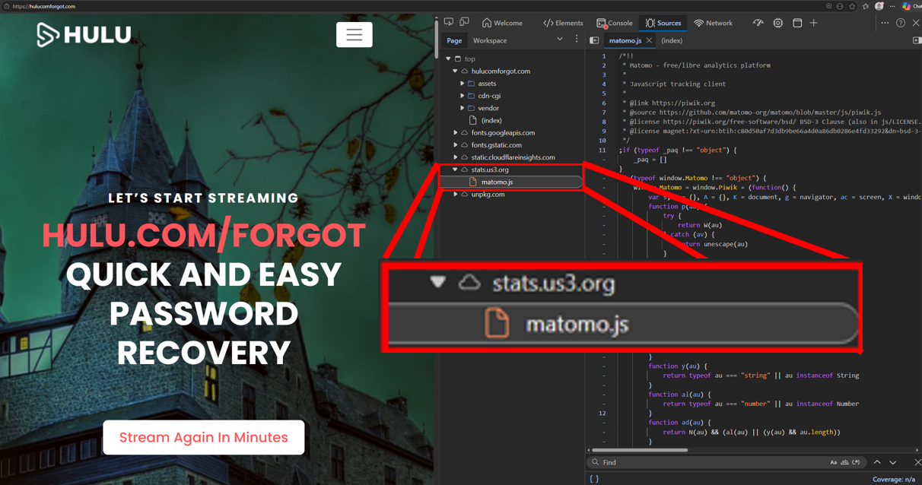Expand the vendor folder
Viewport: 922px width, 485px height.
point(463,108)
